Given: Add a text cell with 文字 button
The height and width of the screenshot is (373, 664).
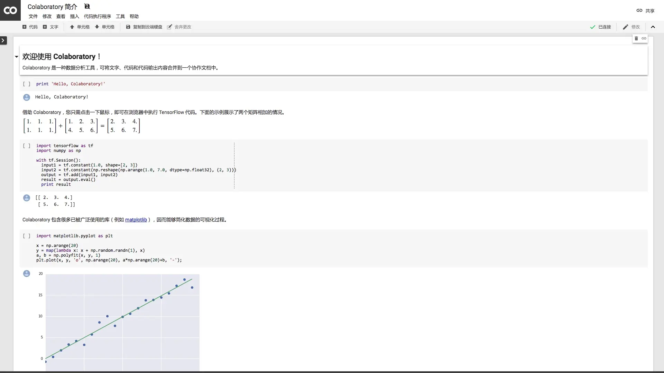Looking at the screenshot, I should click(x=50, y=27).
